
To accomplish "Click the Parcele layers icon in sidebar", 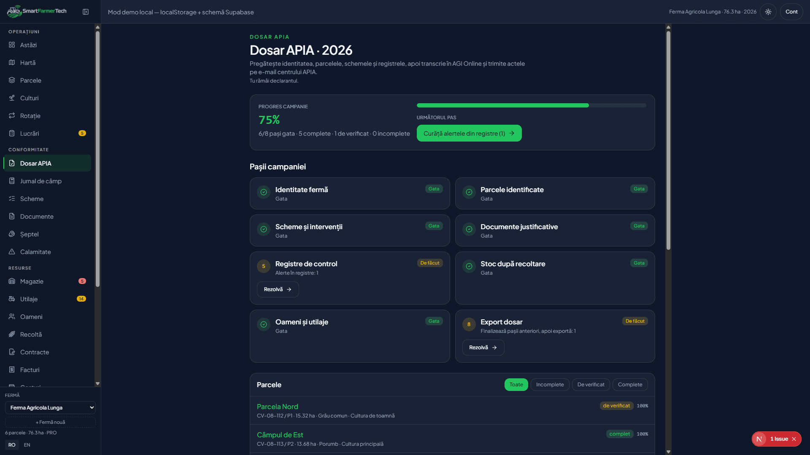I will click(x=12, y=80).
